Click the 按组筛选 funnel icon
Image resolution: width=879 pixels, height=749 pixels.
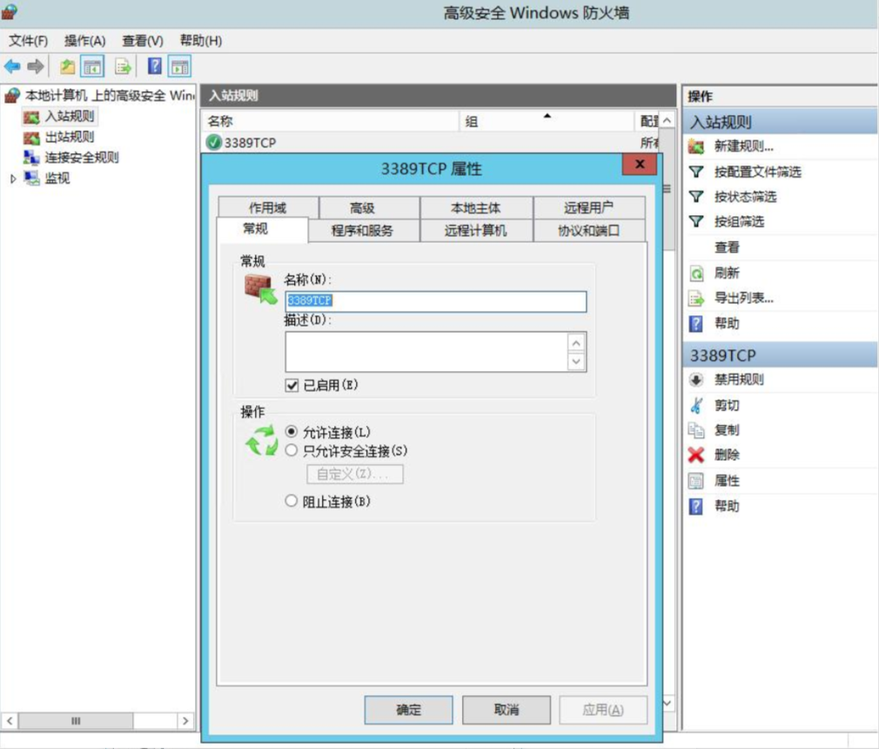coord(696,221)
